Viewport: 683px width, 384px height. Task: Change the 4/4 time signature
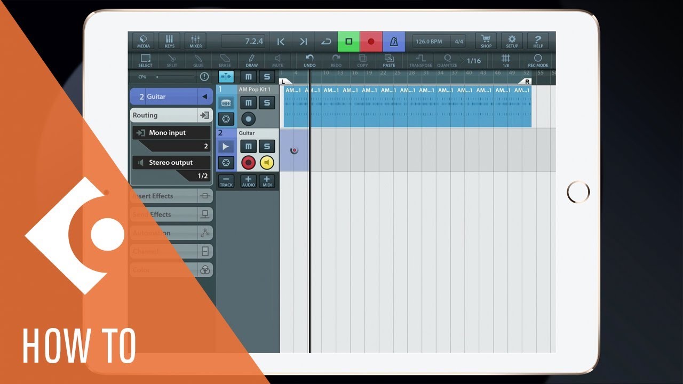[458, 42]
